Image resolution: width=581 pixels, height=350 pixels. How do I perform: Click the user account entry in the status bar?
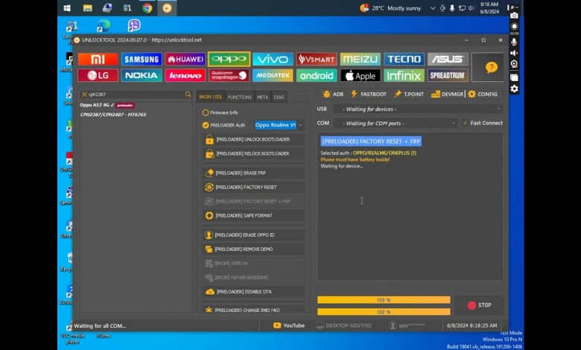coord(407,325)
